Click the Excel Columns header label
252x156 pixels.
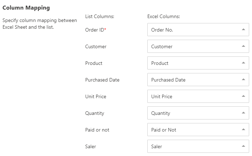[164, 16]
